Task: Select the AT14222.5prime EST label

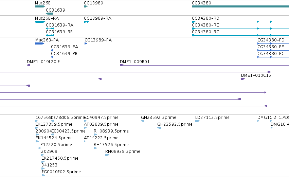Action: 101,138
